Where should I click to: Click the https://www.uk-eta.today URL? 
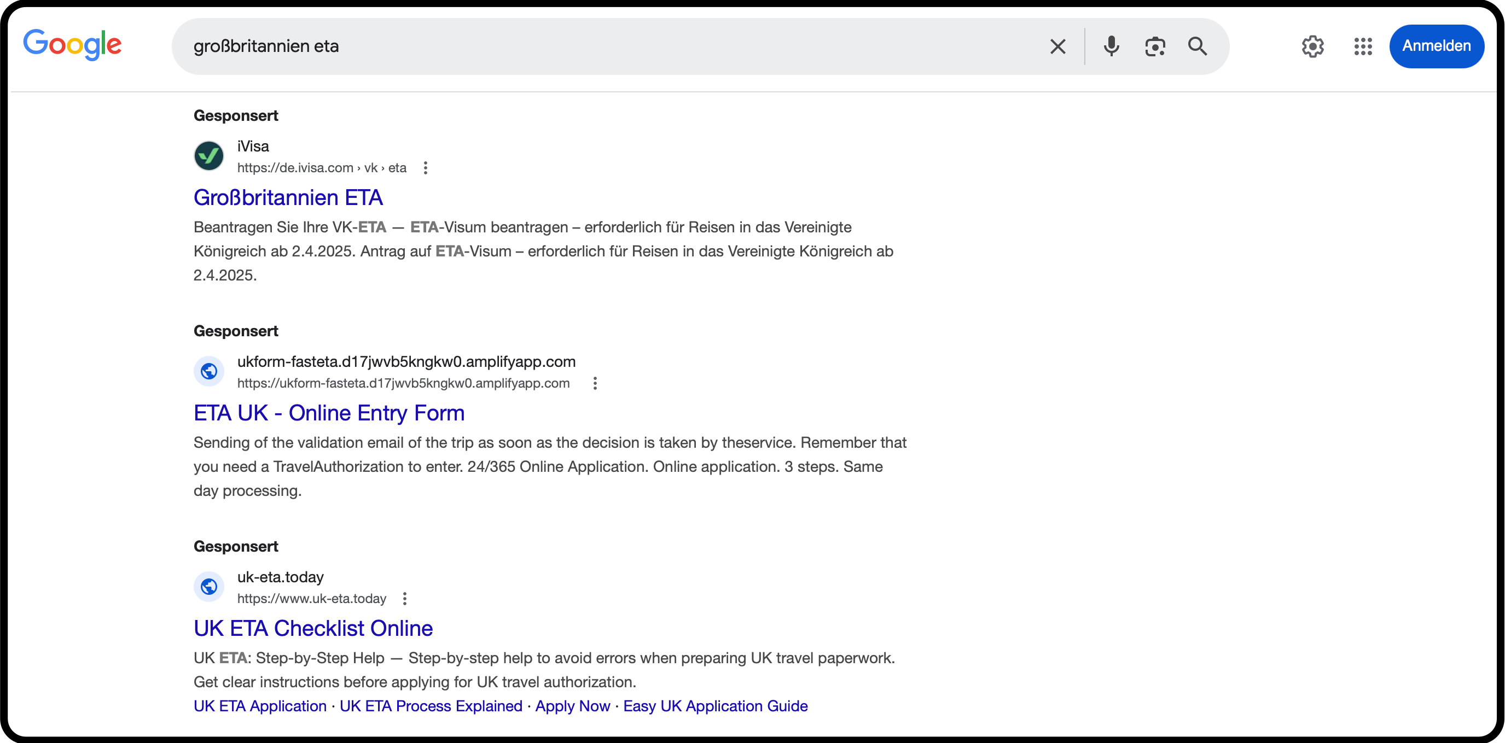(x=311, y=599)
